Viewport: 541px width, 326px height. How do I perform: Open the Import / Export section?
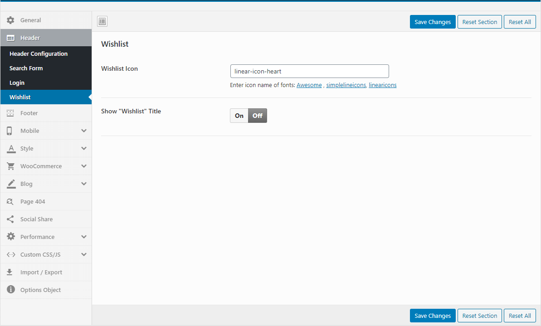click(x=46, y=272)
